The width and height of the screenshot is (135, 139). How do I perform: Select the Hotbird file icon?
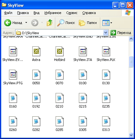click(60, 51)
